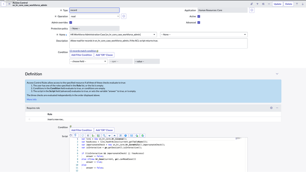This screenshot has height=172, width=306.
Task: Uncheck the Admin overrides checkbox
Action: [71, 22]
